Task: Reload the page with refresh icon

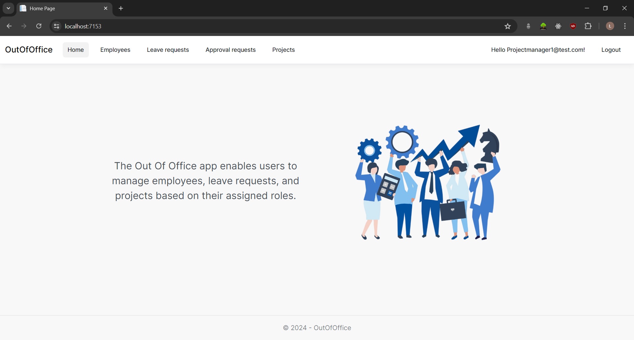Action: coord(39,26)
